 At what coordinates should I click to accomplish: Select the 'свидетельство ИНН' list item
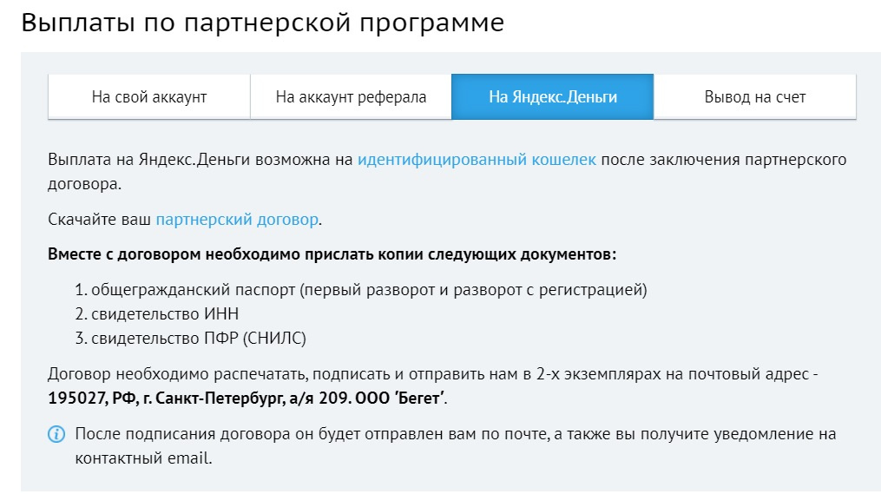coord(164,314)
